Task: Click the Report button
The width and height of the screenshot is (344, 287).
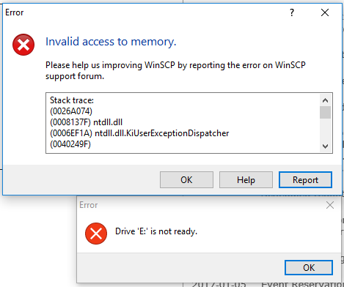Action: coord(305,180)
